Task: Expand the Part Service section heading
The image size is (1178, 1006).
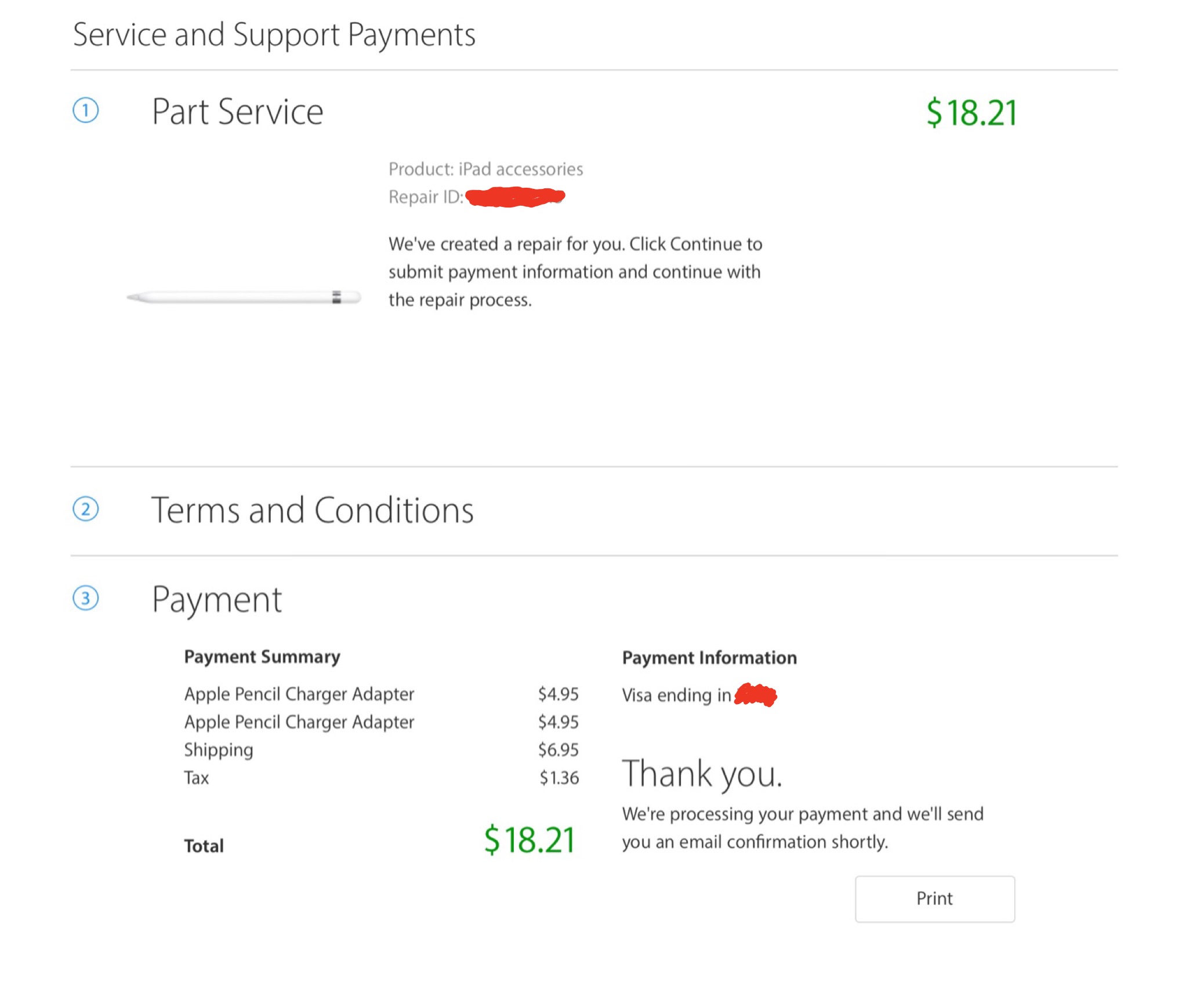Action: (x=237, y=111)
